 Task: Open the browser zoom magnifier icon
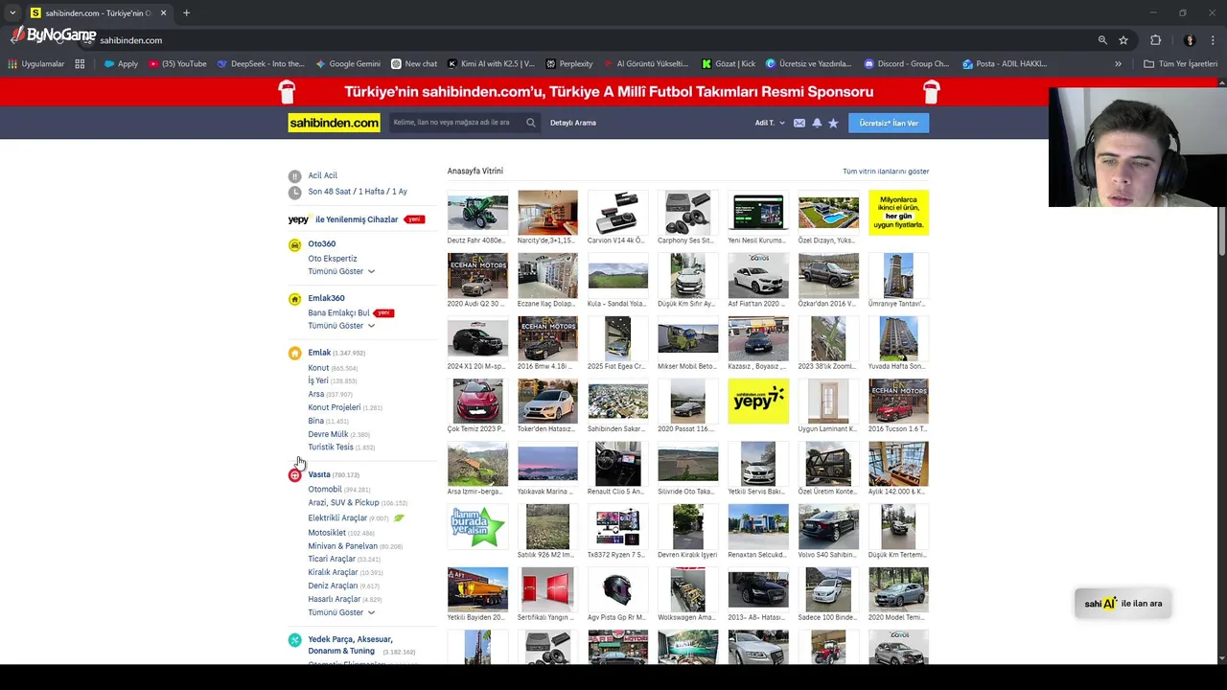[x=1102, y=40]
